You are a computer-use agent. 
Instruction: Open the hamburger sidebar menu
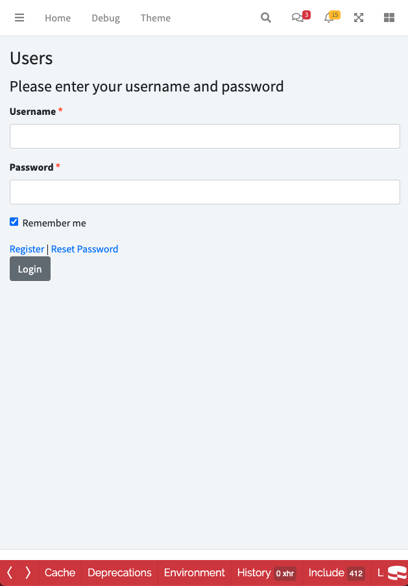pos(19,18)
